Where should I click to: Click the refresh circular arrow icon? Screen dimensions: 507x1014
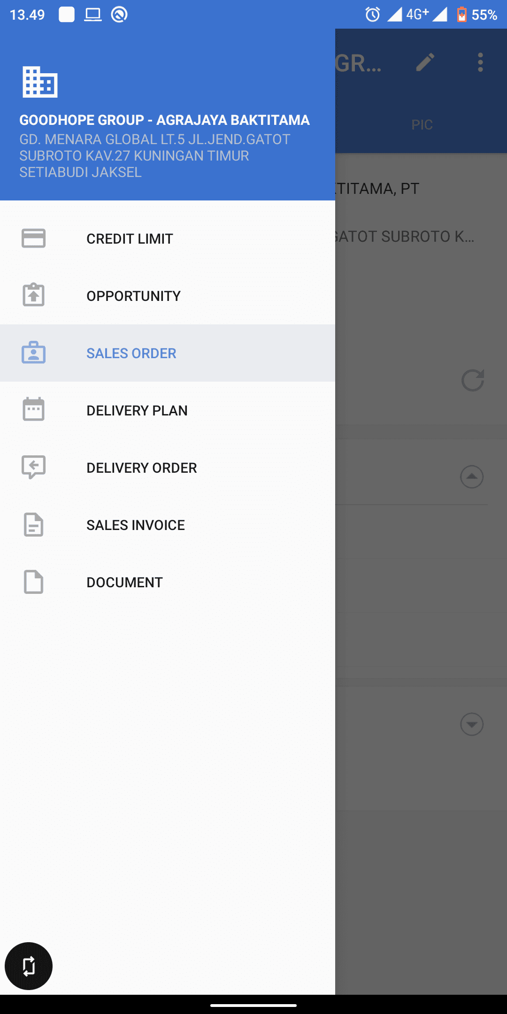473,380
